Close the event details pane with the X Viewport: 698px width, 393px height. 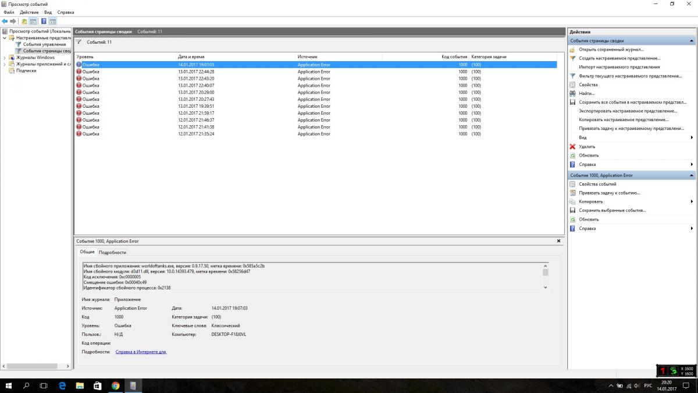558,241
